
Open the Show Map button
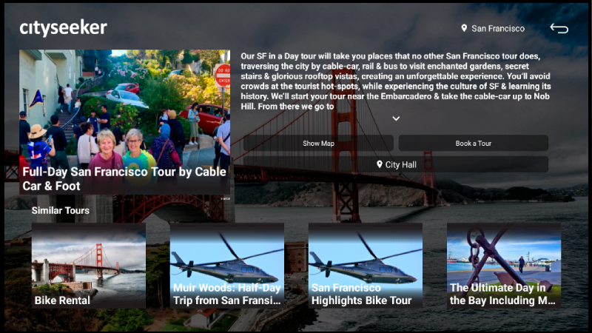[318, 143]
